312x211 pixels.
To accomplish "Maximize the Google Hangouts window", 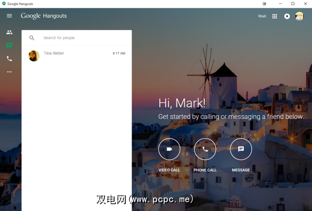I will (293, 4).
